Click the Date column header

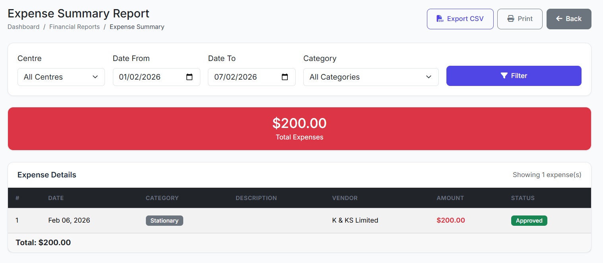(56, 198)
